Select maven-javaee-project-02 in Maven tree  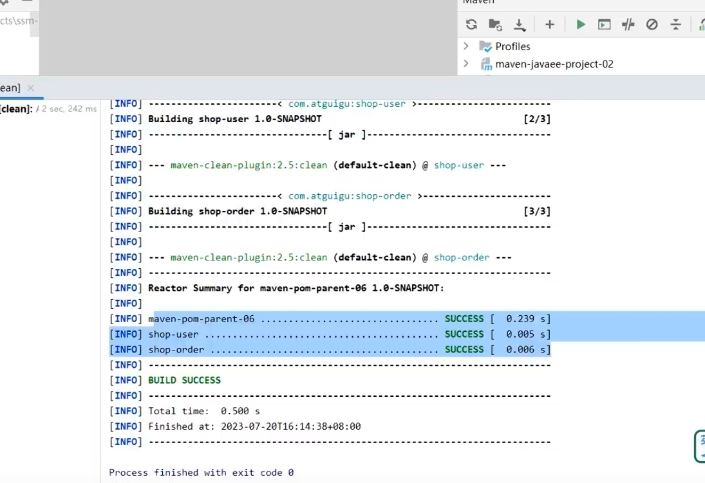pos(554,64)
